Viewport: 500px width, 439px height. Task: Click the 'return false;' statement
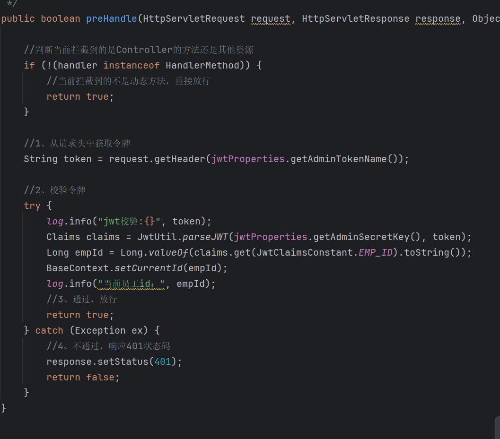pos(83,378)
